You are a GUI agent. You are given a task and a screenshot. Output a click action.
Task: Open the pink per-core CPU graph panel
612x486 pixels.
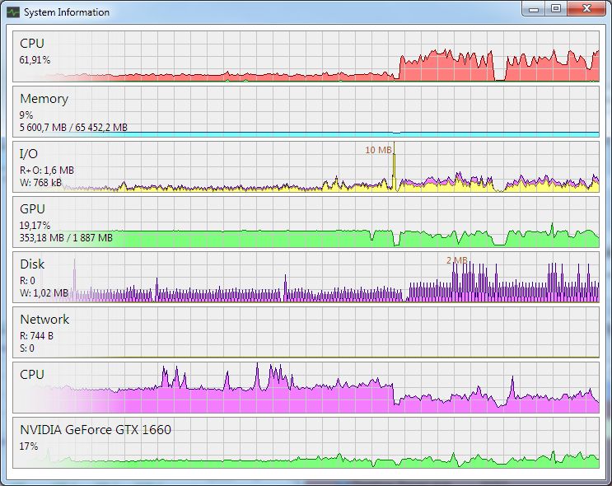tap(306, 388)
